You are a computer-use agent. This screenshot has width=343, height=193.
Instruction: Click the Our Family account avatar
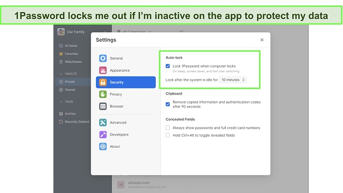[x=61, y=32]
